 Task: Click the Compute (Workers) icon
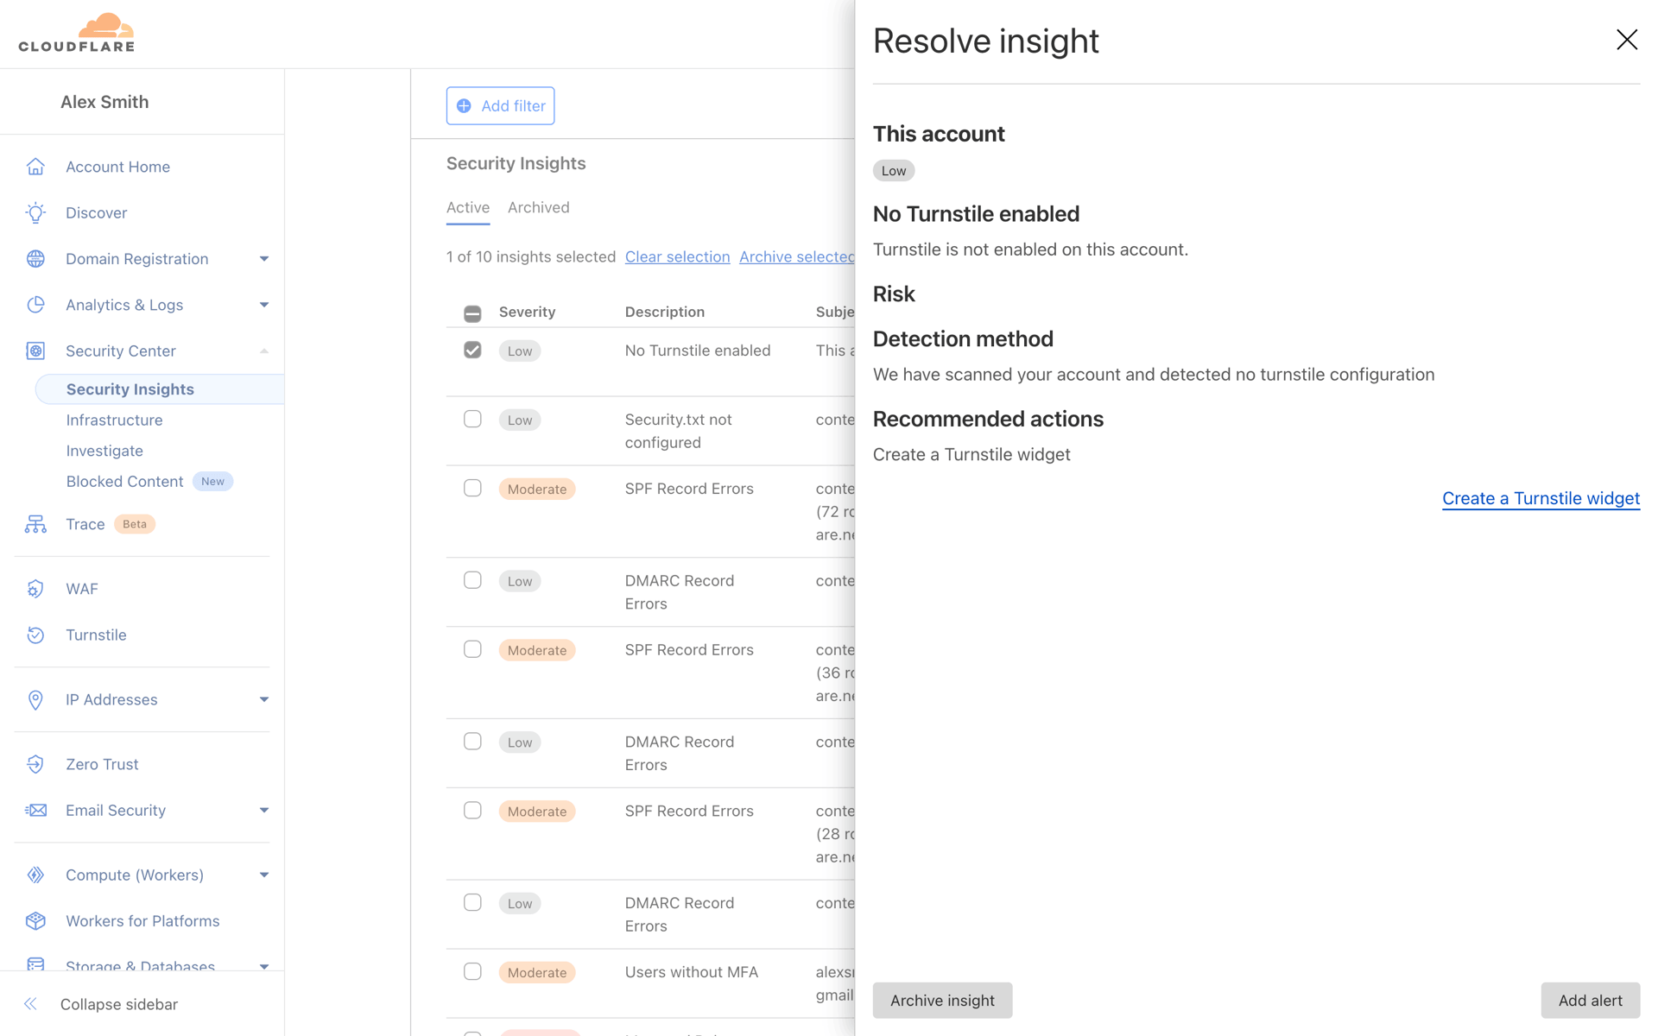35,875
